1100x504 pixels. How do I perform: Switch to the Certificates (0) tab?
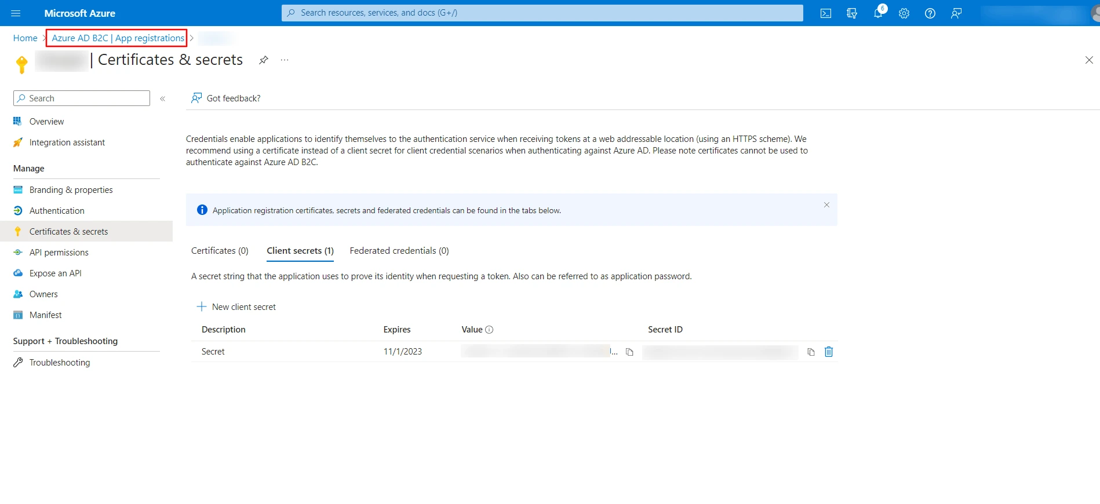(x=220, y=251)
